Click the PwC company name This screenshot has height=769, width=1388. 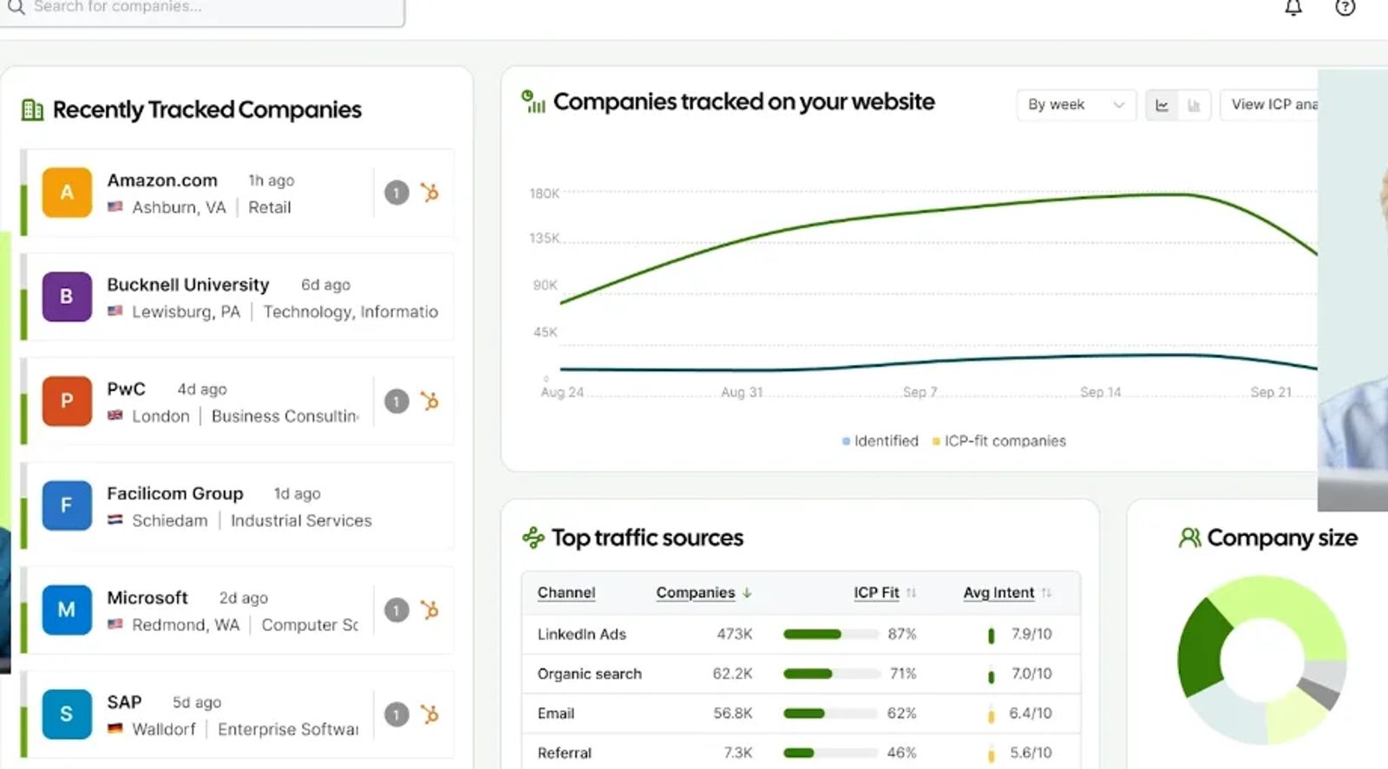(127, 389)
